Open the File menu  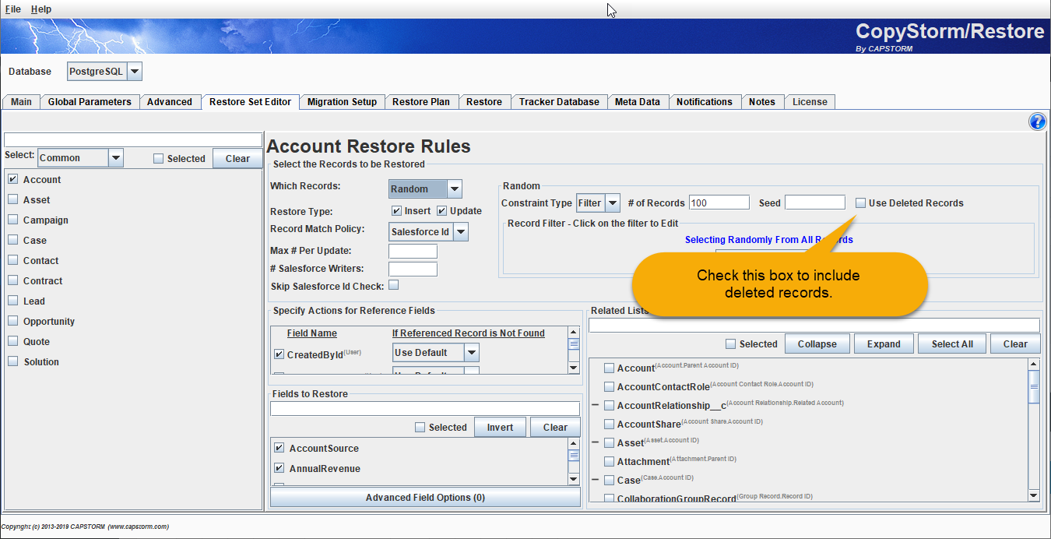pos(13,9)
